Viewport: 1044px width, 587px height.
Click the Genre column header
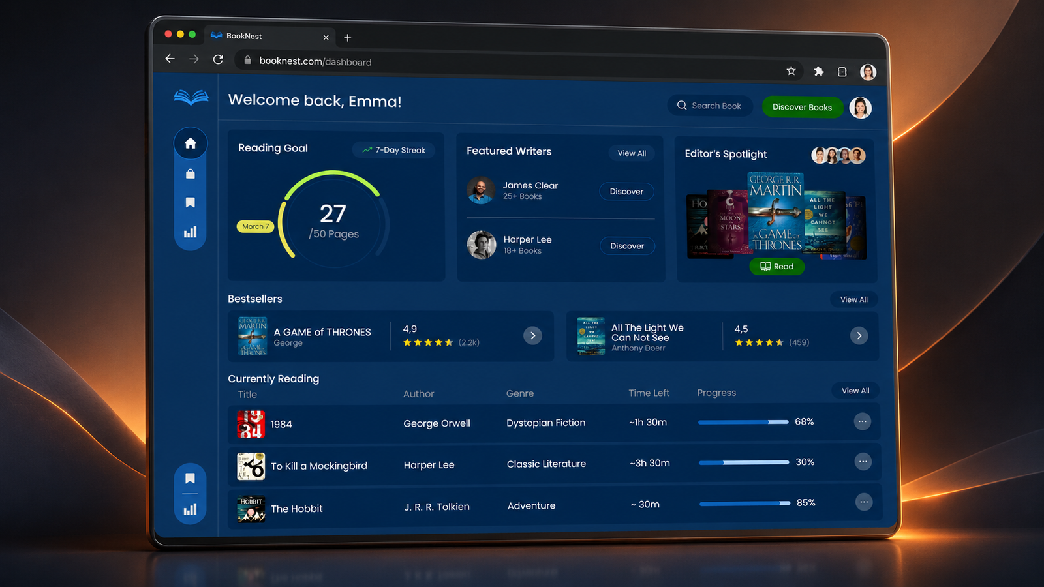click(520, 393)
